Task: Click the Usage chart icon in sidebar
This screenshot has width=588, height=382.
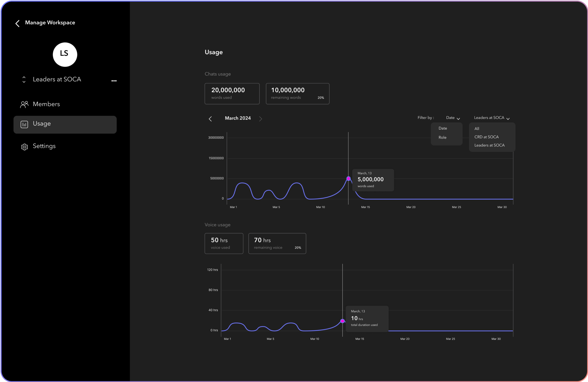Action: click(24, 124)
